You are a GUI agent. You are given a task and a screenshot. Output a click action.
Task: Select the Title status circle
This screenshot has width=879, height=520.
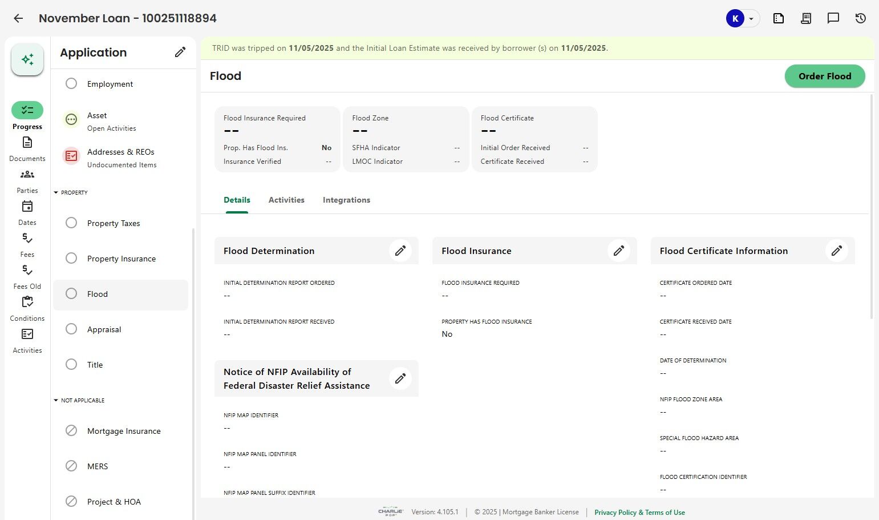pos(71,365)
